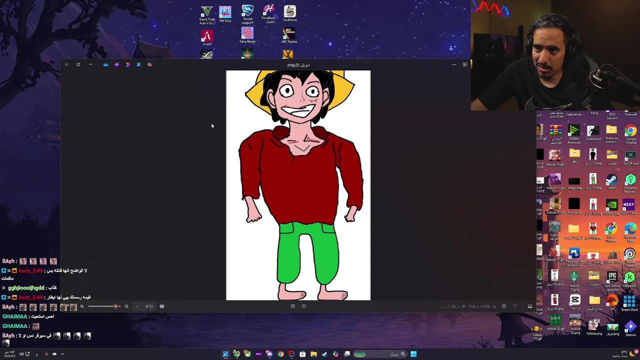The image size is (640, 360).
Task: Click the Clipchamp icon in Photos toolbar
Action: click(x=116, y=64)
